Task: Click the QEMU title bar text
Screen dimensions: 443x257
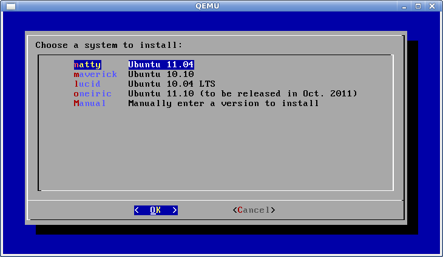Action: [x=208, y=6]
